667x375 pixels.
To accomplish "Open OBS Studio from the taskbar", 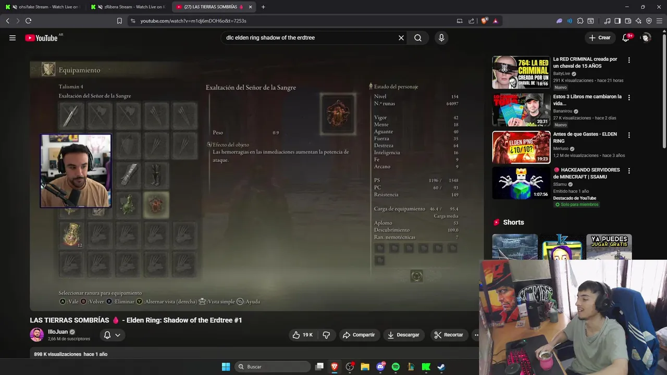I will (350, 367).
